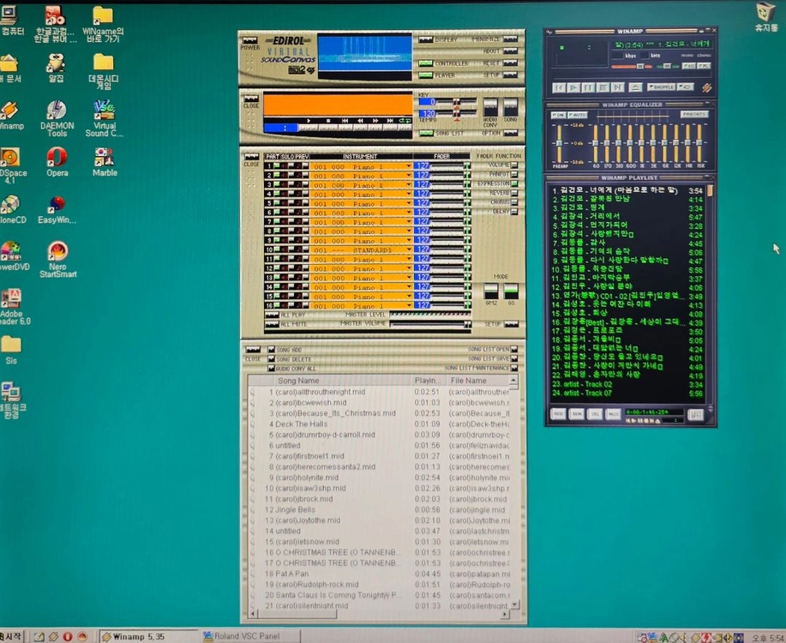Image resolution: width=786 pixels, height=643 pixels.
Task: Click the KEY transpose slider
Action: pos(457,102)
